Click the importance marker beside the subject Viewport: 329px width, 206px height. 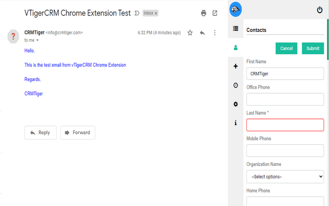pyautogui.click(x=137, y=13)
